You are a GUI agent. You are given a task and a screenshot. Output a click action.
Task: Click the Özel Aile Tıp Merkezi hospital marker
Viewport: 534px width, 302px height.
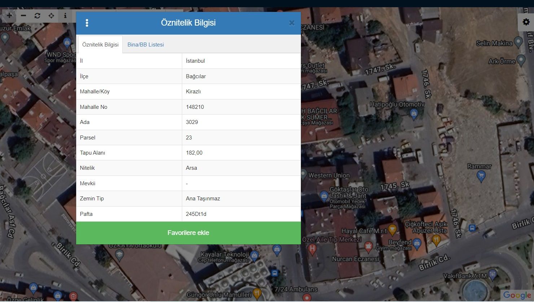pyautogui.click(x=312, y=248)
